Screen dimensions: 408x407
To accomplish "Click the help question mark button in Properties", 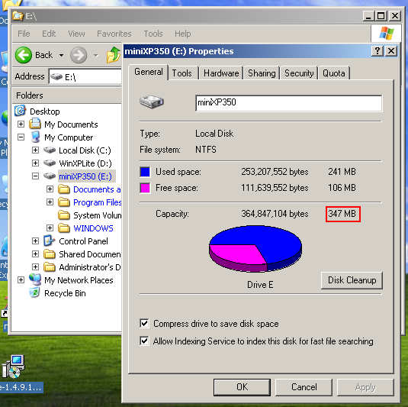I will tap(377, 51).
